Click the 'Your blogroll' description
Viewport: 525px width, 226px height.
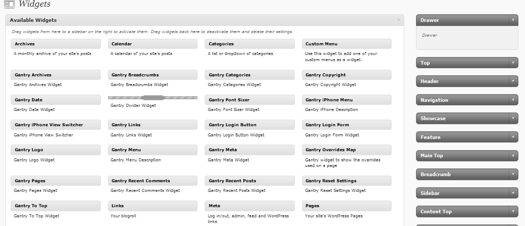123,216
